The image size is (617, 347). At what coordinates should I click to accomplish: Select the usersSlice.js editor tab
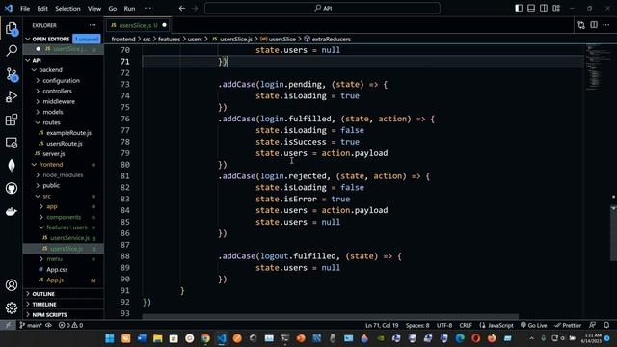click(x=139, y=25)
